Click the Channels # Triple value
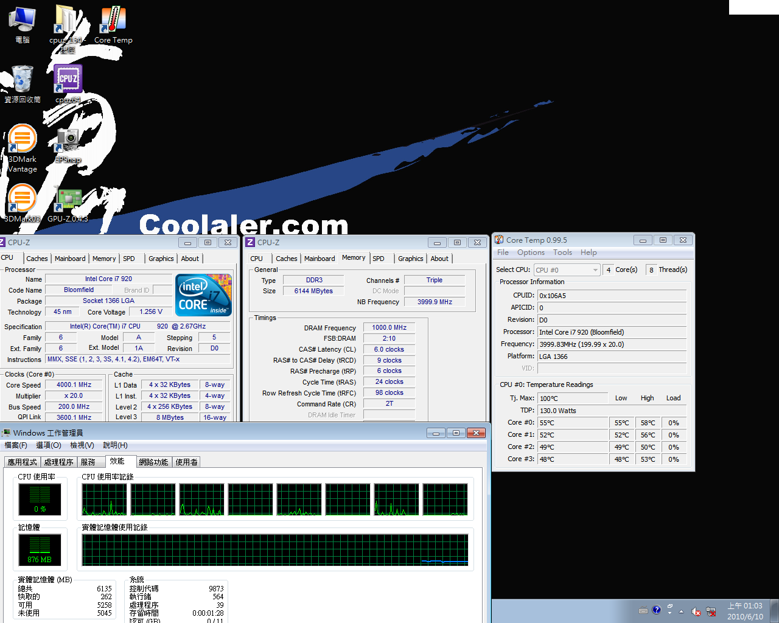This screenshot has width=779, height=623. tap(435, 280)
